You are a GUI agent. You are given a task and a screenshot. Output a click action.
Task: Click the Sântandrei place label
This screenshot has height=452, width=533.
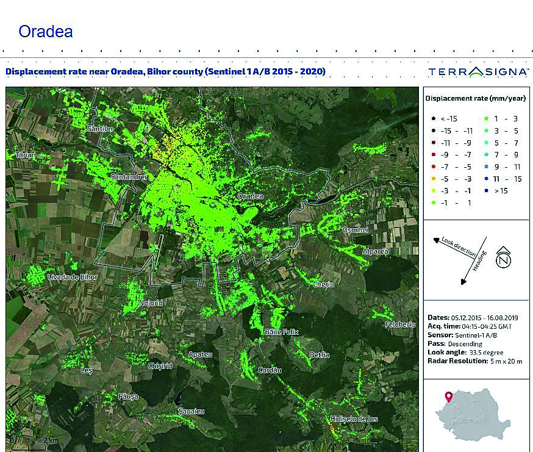pyautogui.click(x=129, y=176)
